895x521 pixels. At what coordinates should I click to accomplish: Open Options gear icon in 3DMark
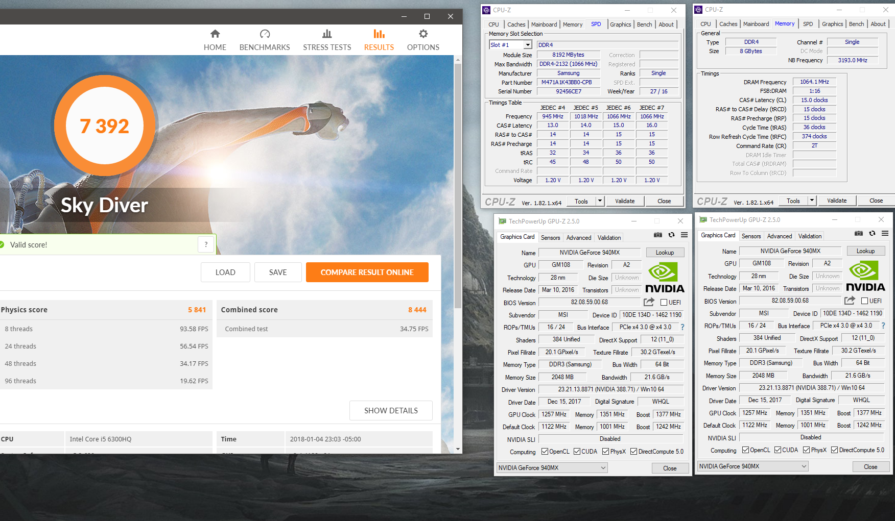coord(423,34)
